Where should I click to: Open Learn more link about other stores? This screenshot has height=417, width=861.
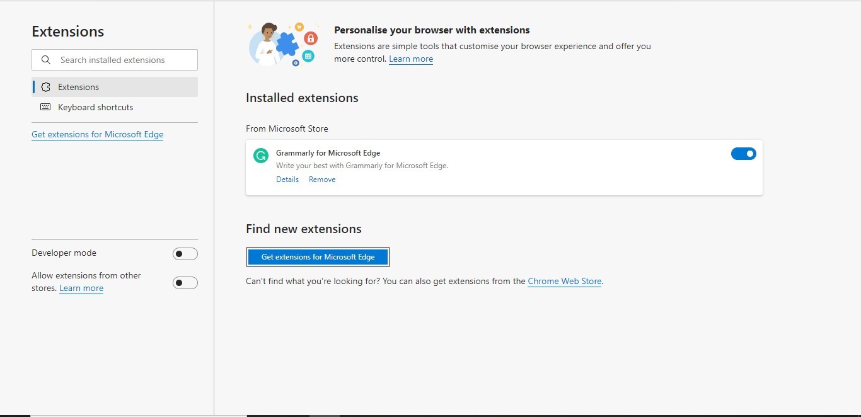[x=81, y=288]
